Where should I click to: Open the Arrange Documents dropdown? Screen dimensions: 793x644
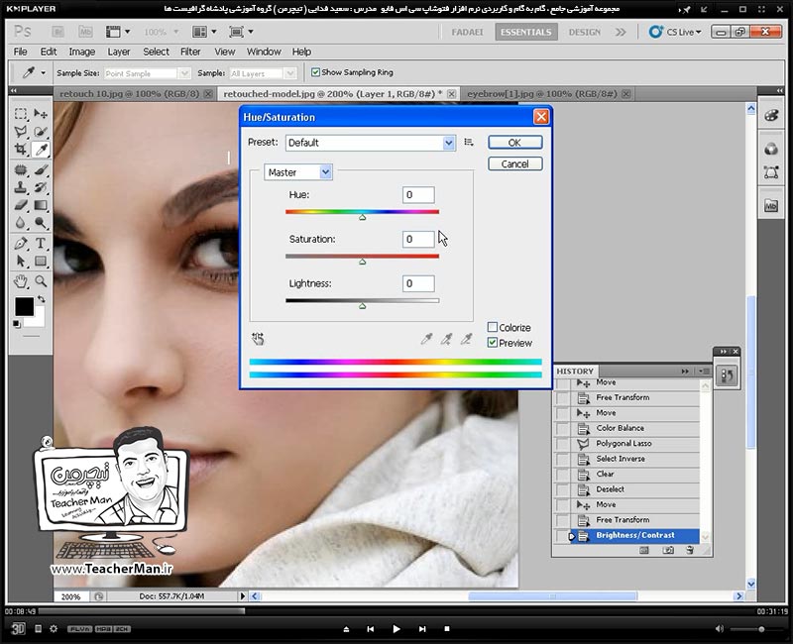(204, 32)
